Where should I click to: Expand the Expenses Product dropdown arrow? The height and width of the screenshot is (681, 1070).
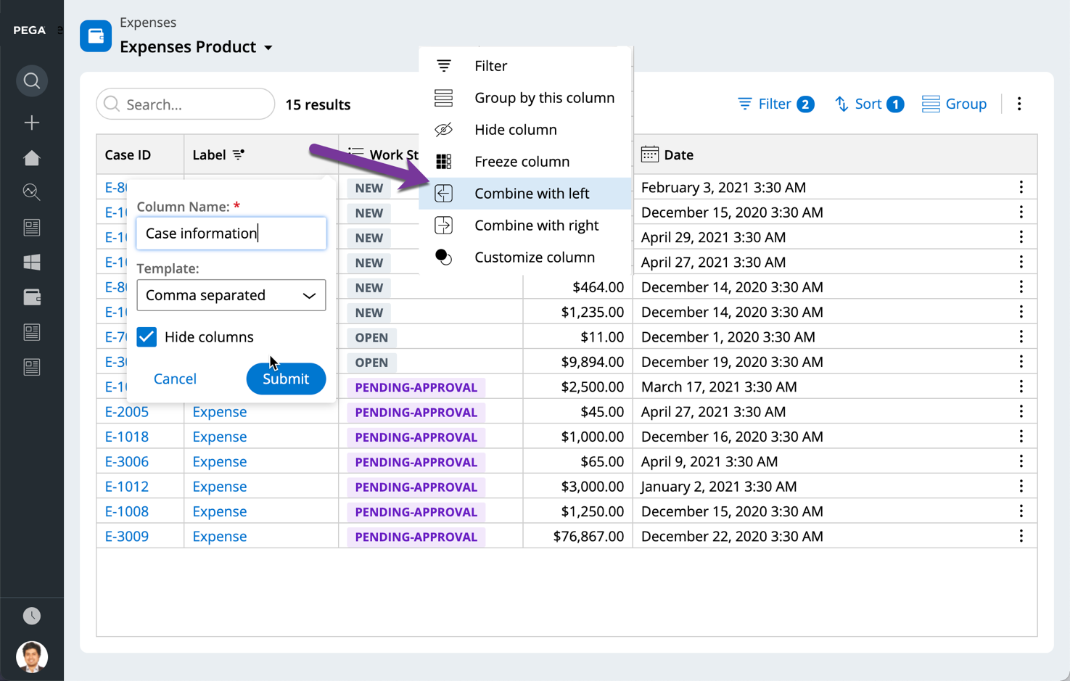coord(268,48)
